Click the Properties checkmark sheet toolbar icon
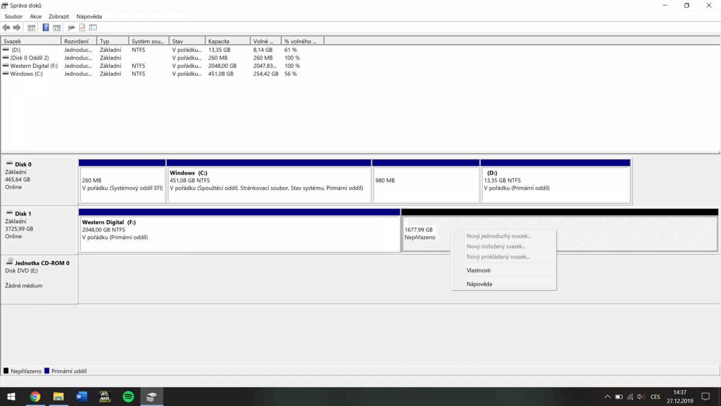This screenshot has width=721, height=406. [x=82, y=28]
